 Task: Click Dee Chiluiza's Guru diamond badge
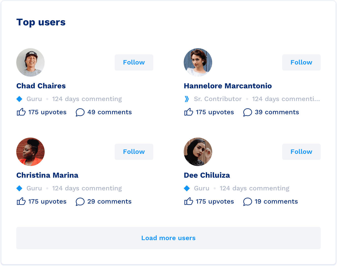pos(187,188)
